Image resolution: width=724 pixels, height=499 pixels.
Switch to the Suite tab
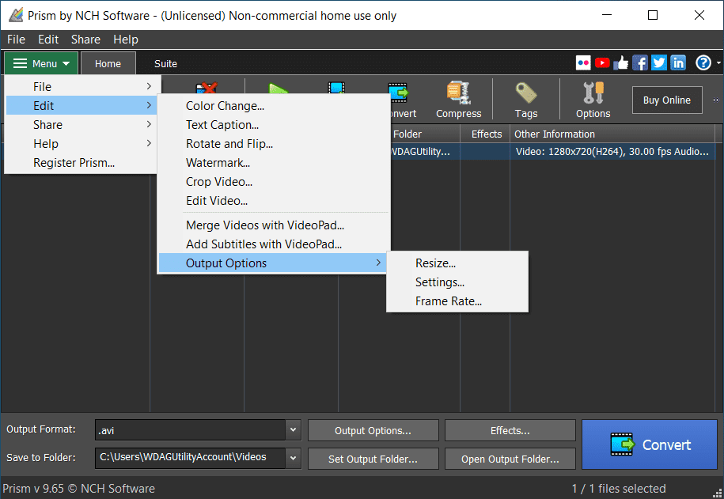click(165, 64)
